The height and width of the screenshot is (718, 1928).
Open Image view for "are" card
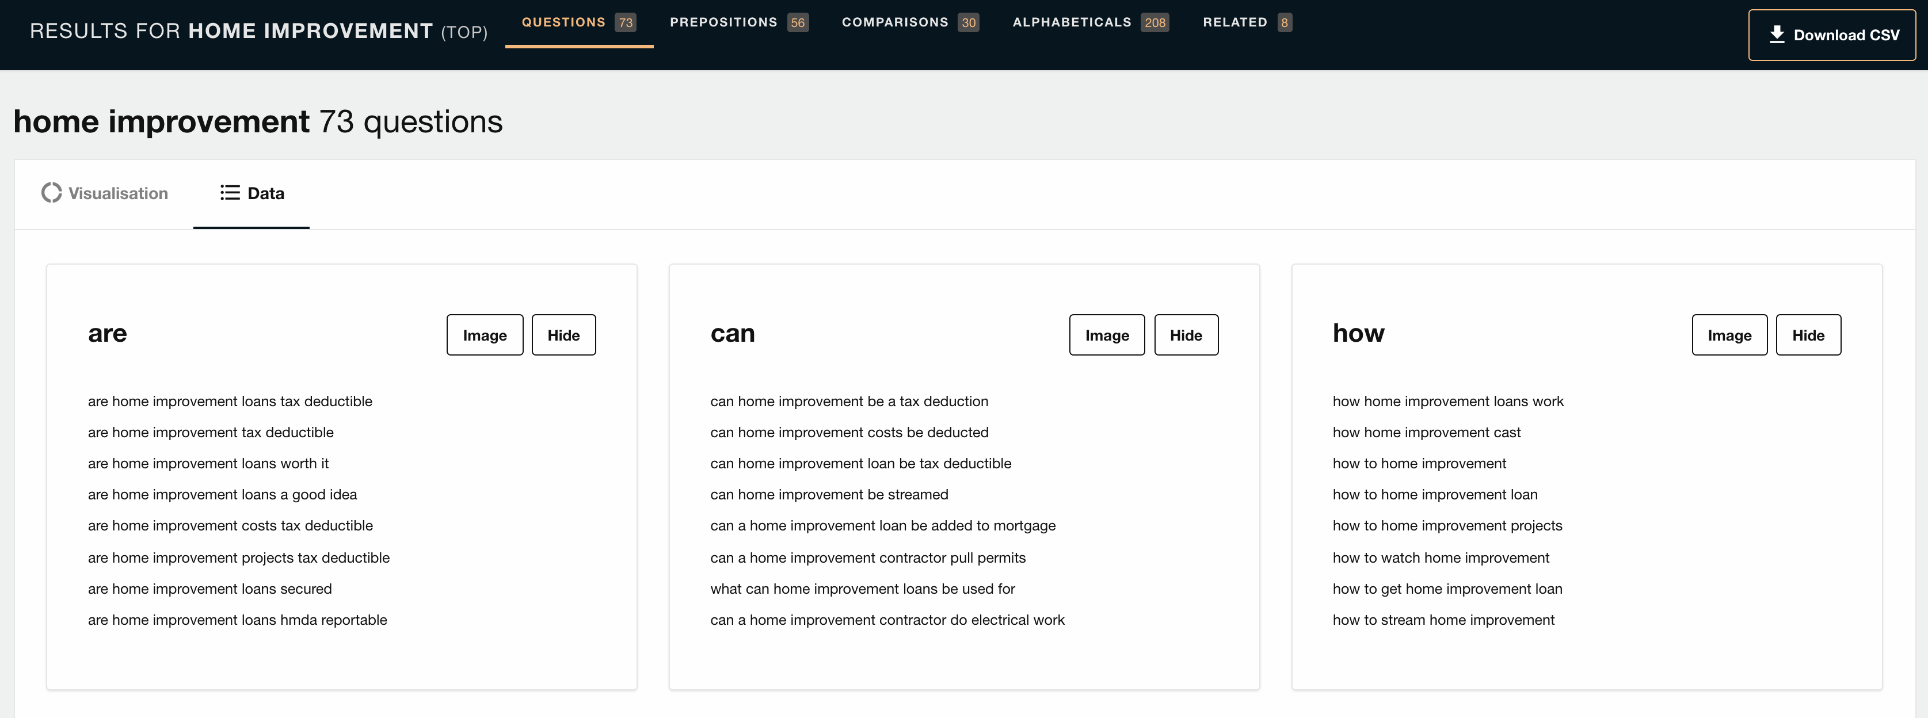pos(485,335)
